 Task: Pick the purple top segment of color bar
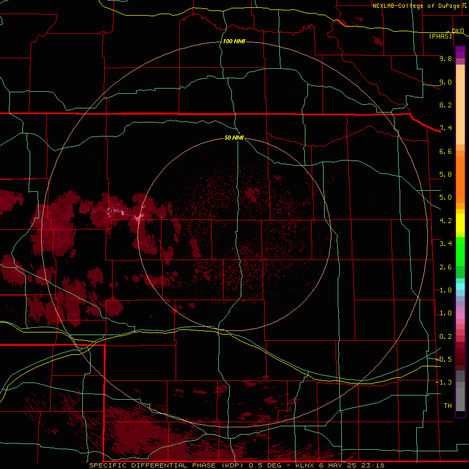(460, 52)
